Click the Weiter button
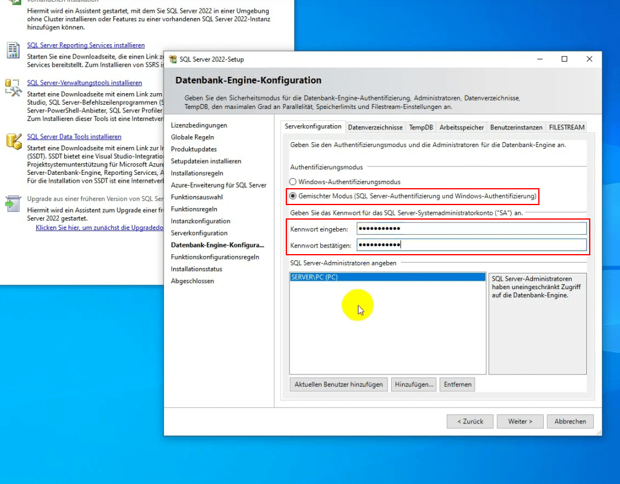The width and height of the screenshot is (620, 484). [x=520, y=421]
